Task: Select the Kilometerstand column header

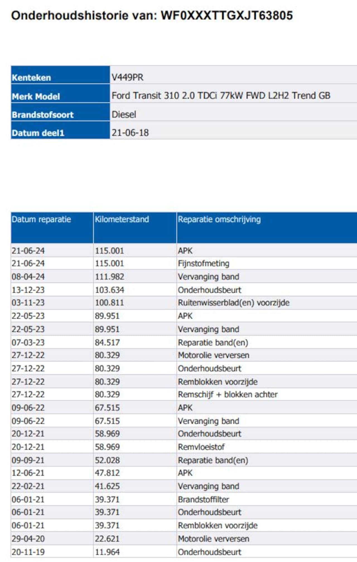Action: 122,219
